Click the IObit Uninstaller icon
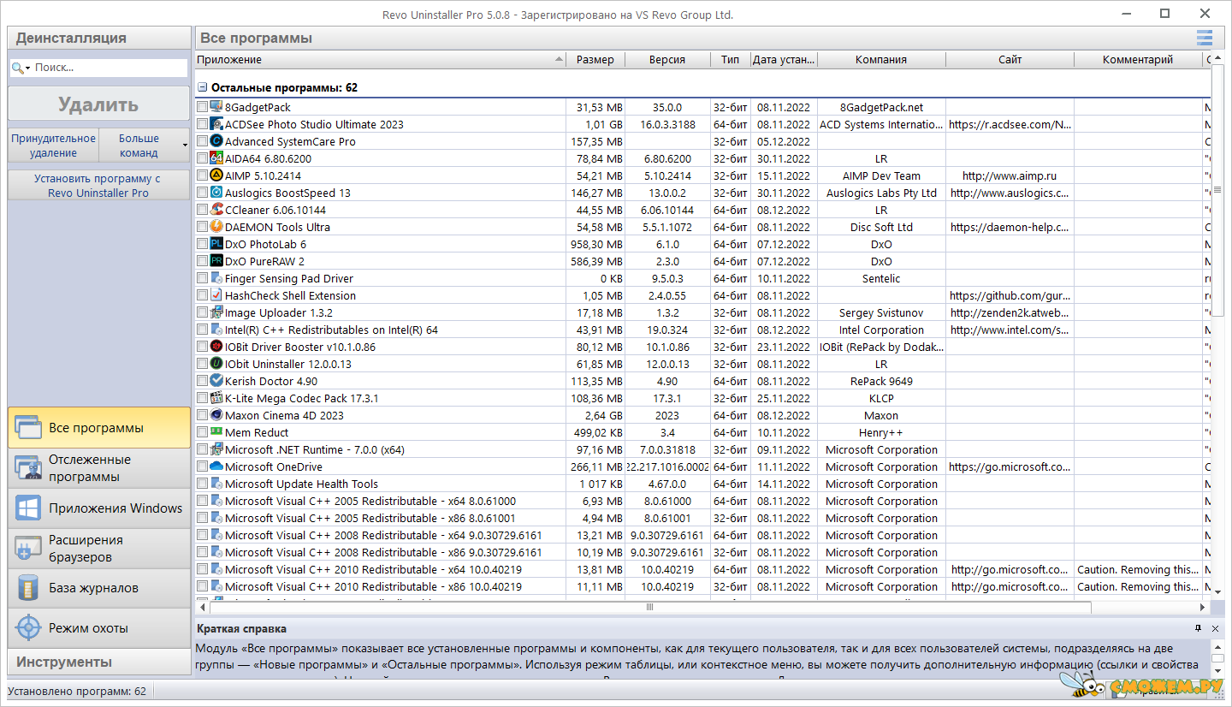Screen dimensions: 1232x707 coord(216,364)
